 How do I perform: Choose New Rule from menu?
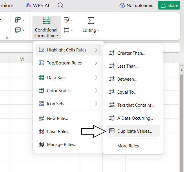click(x=68, y=118)
